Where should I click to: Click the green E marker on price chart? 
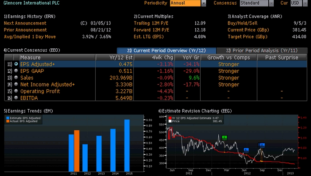[225, 137]
